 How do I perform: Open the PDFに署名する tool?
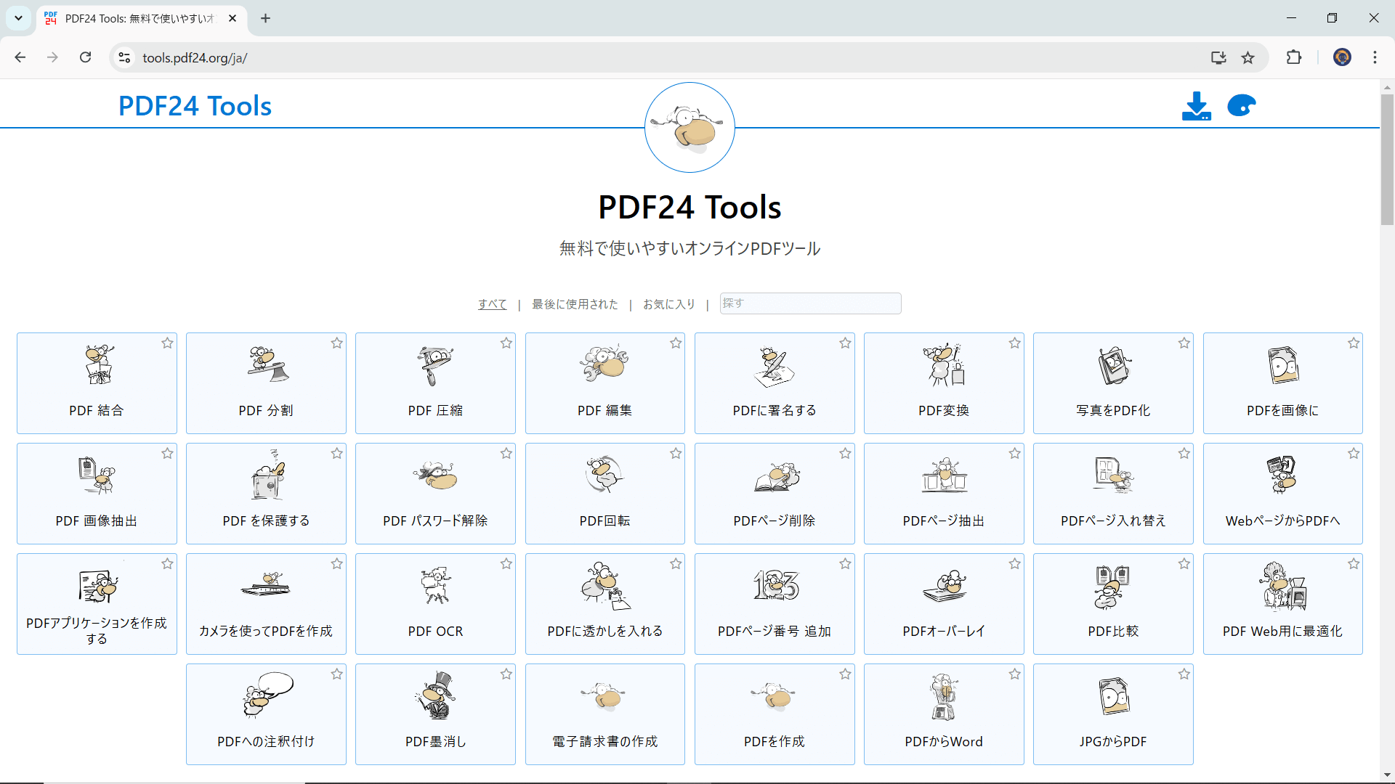[775, 383]
